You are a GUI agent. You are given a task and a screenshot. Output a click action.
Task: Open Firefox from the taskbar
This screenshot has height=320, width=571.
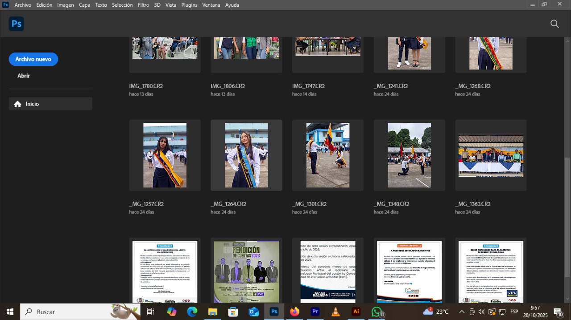294,312
